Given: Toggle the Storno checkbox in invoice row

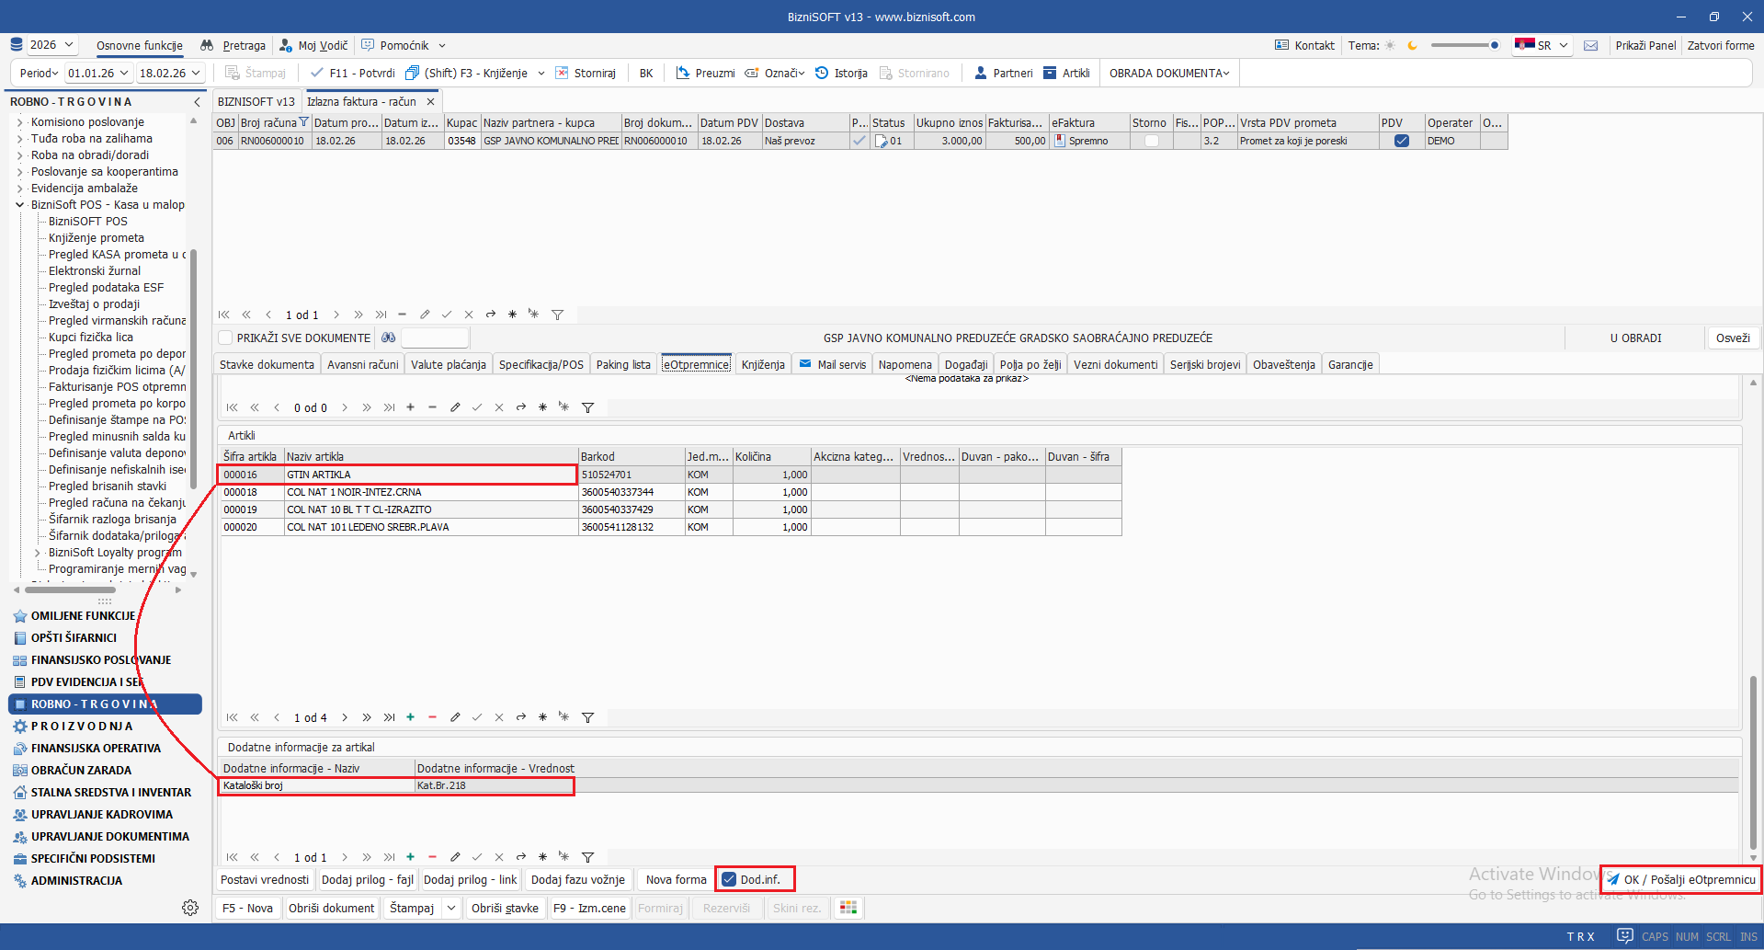Looking at the screenshot, I should point(1151,141).
